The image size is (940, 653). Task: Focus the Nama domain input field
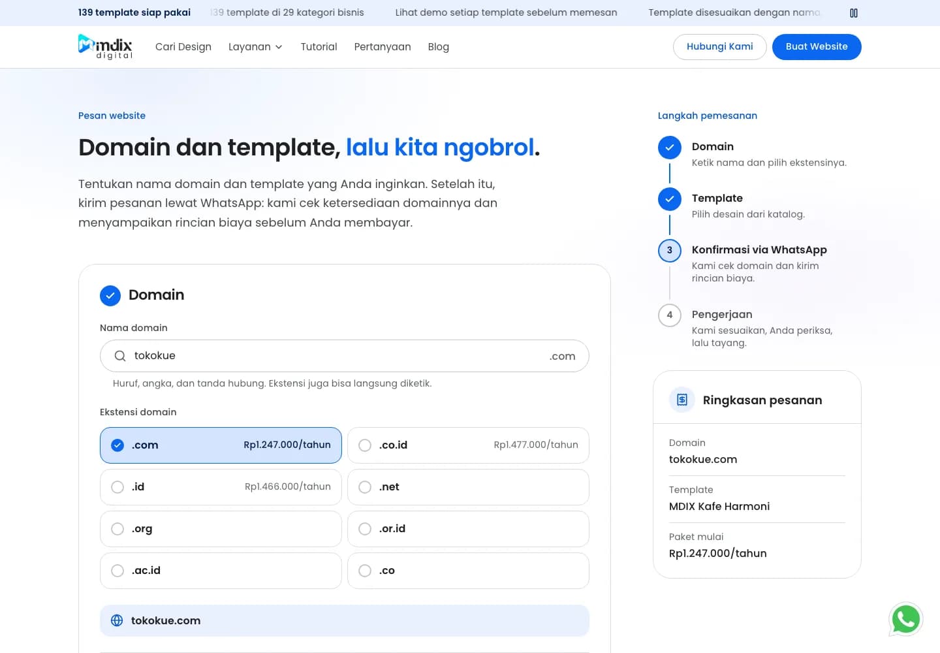(x=344, y=356)
